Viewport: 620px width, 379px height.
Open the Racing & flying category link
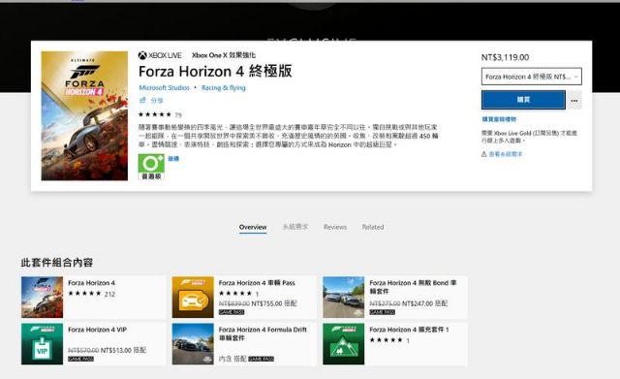click(x=224, y=88)
